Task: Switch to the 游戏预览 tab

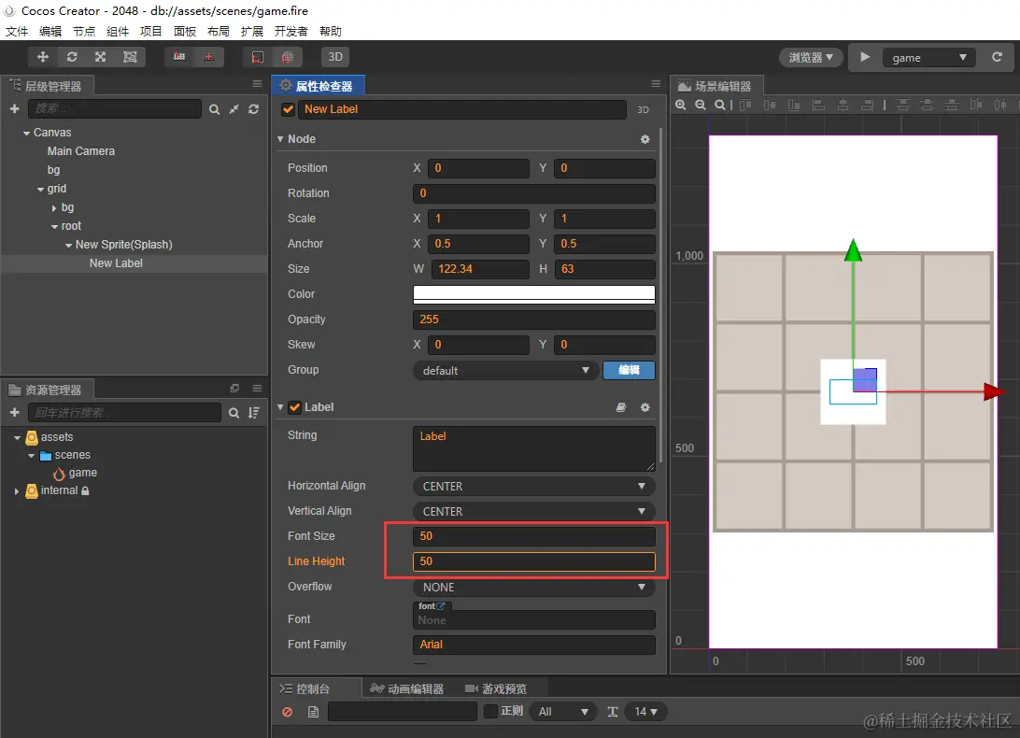Action: (x=496, y=688)
